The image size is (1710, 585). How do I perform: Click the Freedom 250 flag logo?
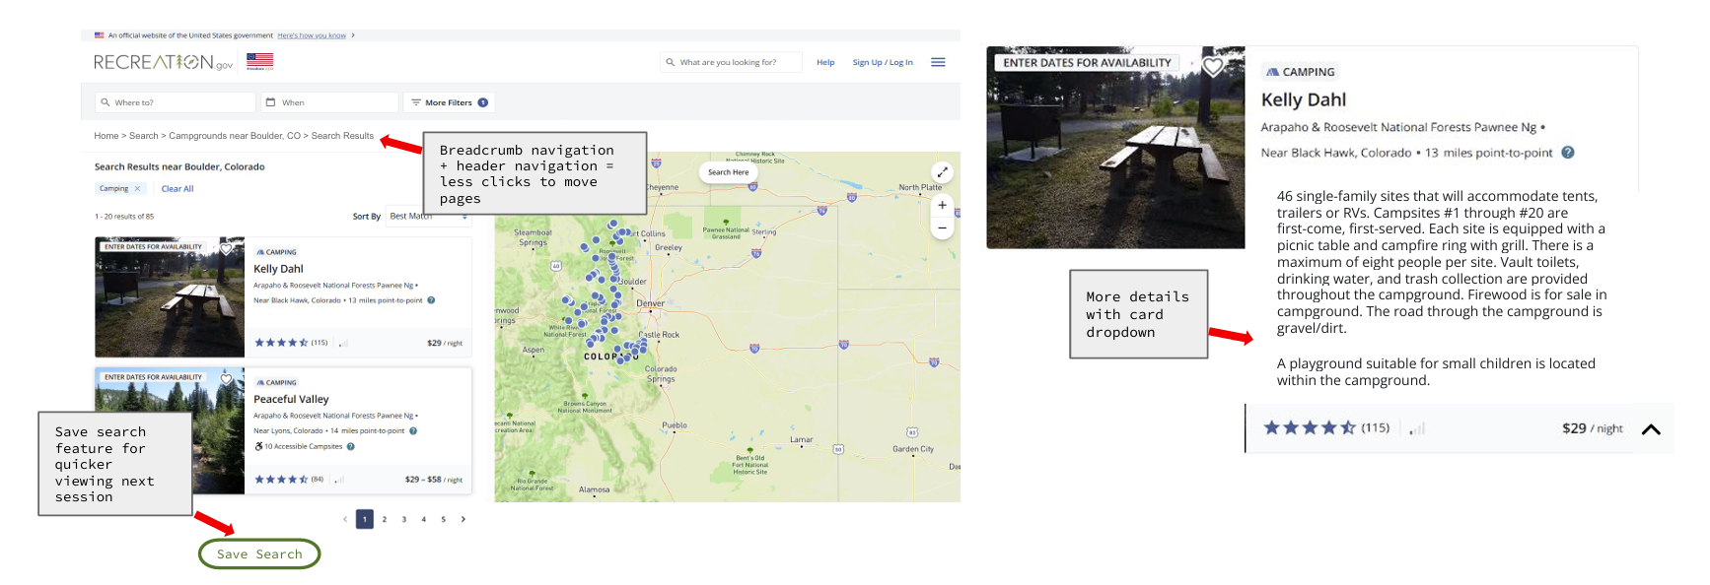click(x=260, y=62)
